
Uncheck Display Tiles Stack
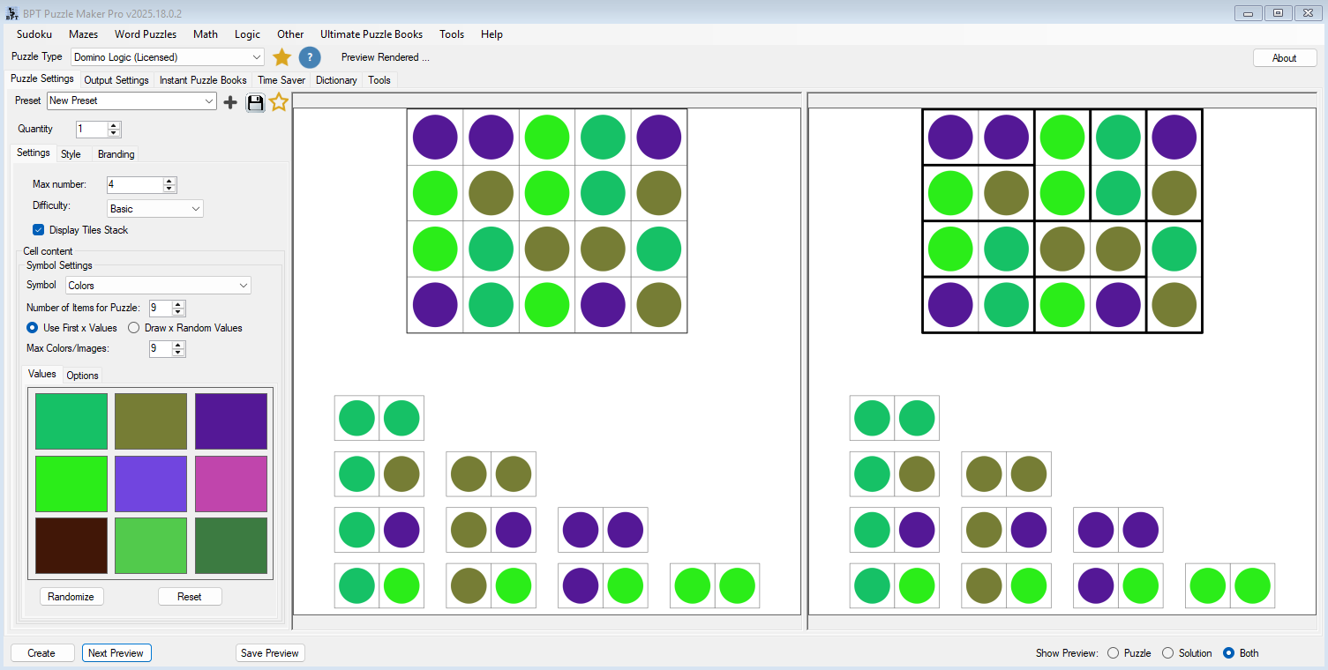(x=38, y=229)
